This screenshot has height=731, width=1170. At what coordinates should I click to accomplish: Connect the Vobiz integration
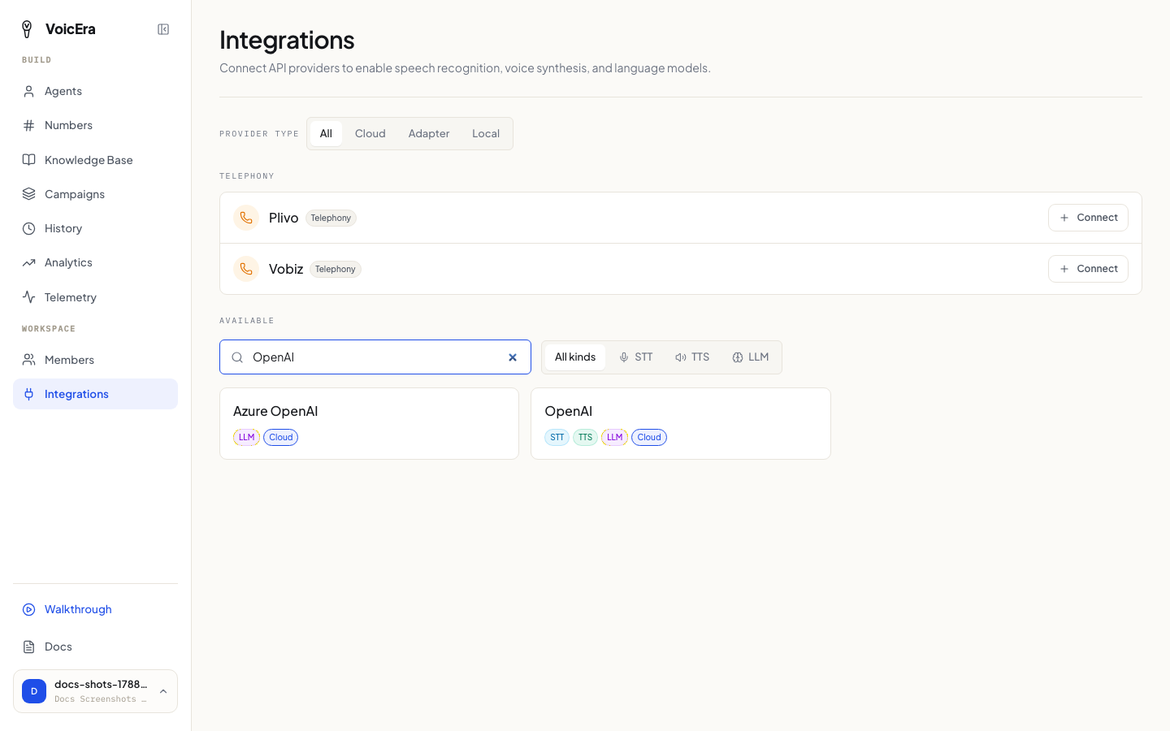pyautogui.click(x=1088, y=269)
